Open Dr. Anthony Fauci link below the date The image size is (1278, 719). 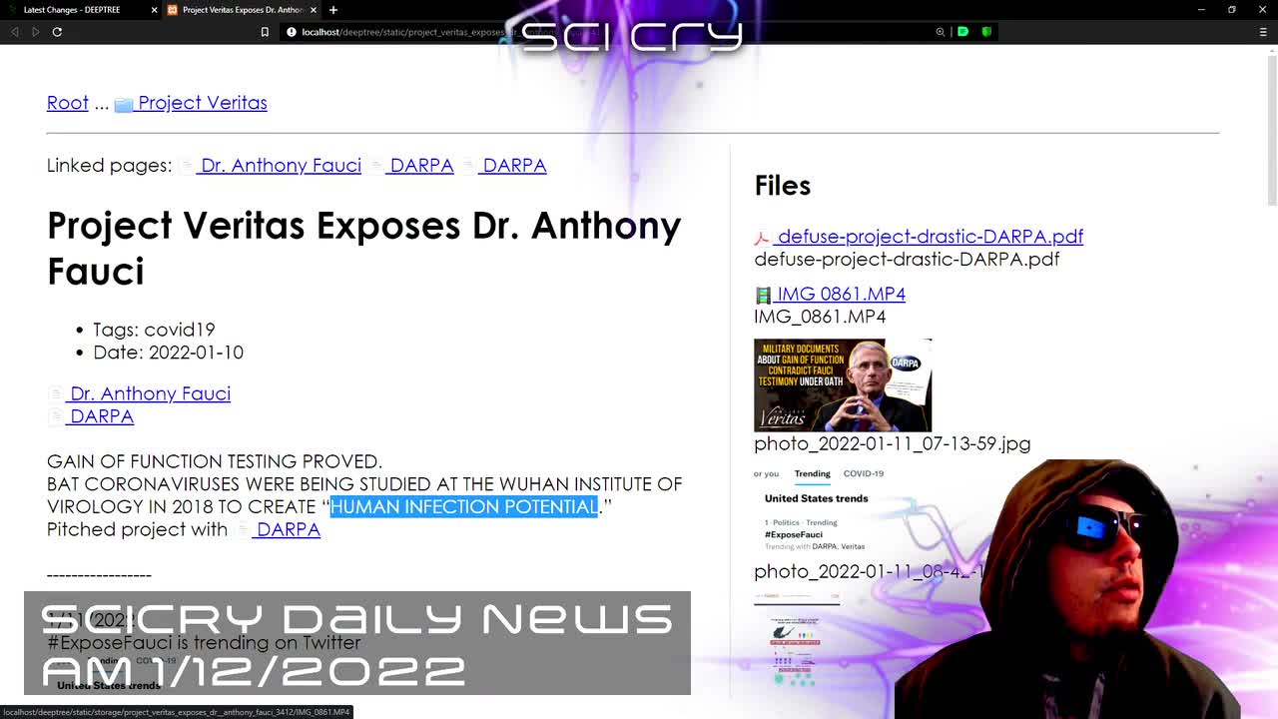pyautogui.click(x=150, y=393)
